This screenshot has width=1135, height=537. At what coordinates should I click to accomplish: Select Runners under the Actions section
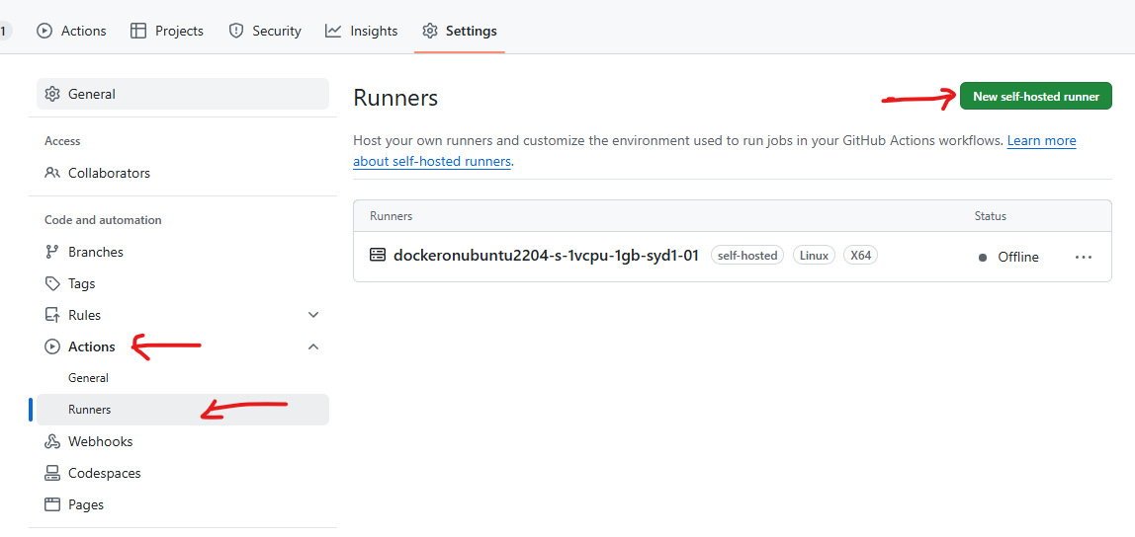(182, 410)
